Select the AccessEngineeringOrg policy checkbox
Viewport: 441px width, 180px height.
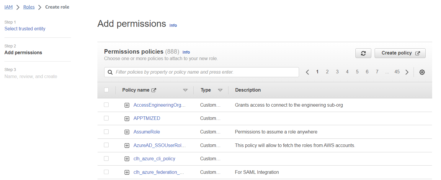pyautogui.click(x=106, y=105)
